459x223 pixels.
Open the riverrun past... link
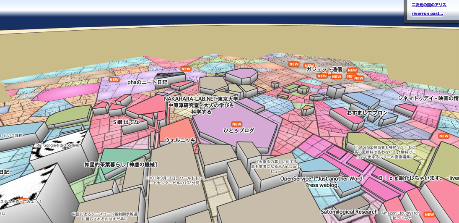428,13
